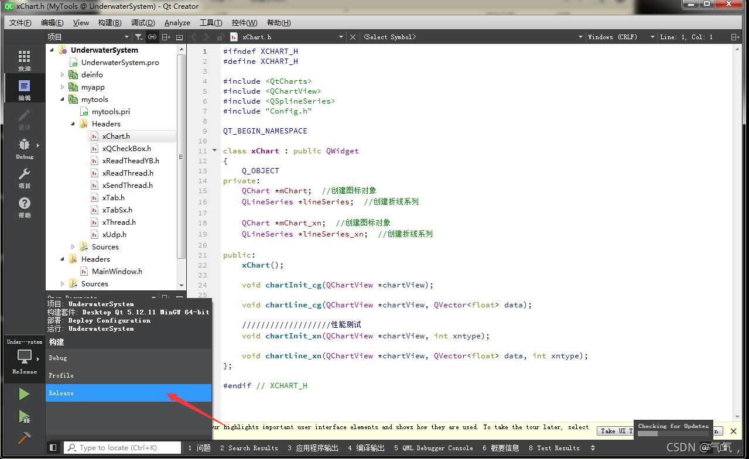The image size is (749, 459).
Task: Open the Windows (CRLF) line ending dropdown
Action: tap(621, 37)
